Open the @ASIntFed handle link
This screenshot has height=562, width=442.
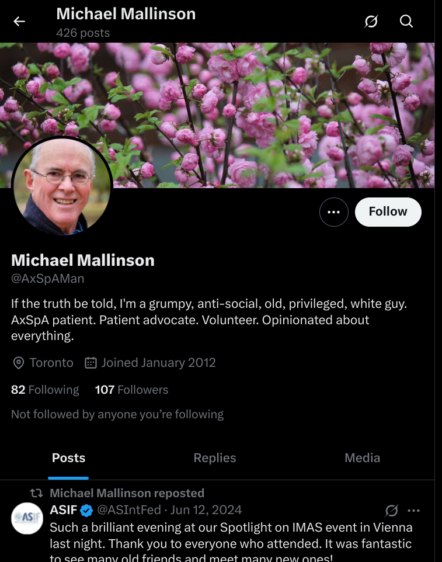tap(129, 509)
